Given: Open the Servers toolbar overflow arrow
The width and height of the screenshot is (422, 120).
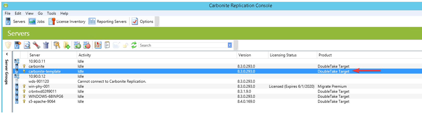Looking at the screenshot, I should point(236,49).
